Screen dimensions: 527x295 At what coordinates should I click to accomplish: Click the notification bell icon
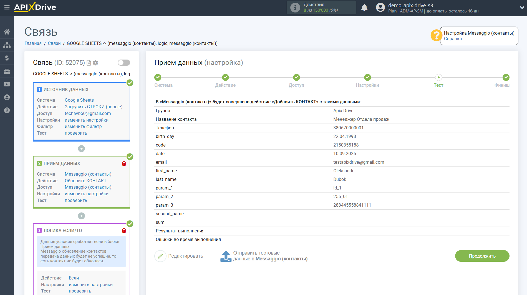point(364,8)
